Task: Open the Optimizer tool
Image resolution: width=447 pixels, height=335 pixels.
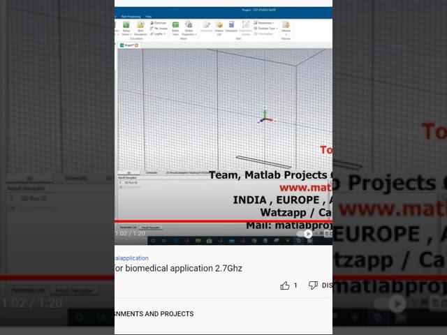Action: [x=159, y=23]
